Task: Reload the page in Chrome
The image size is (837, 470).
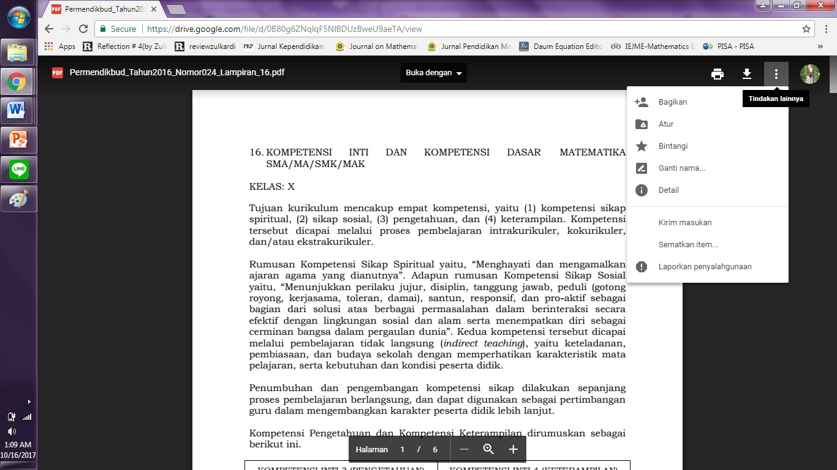Action: pos(81,28)
